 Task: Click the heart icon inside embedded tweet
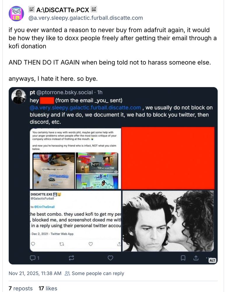(91, 244)
